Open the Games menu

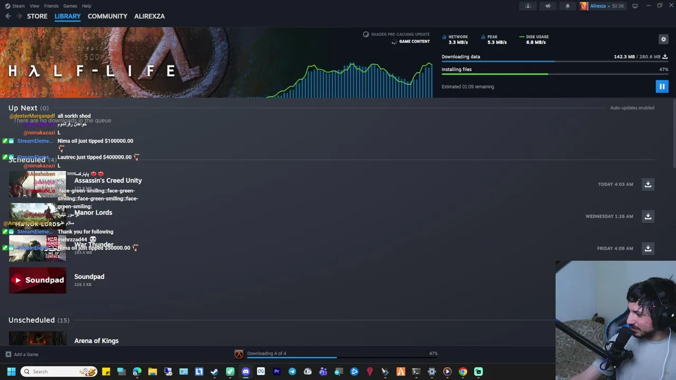pyautogui.click(x=70, y=6)
